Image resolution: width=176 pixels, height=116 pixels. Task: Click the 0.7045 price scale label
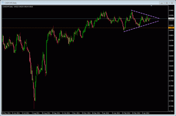pyautogui.click(x=171, y=111)
